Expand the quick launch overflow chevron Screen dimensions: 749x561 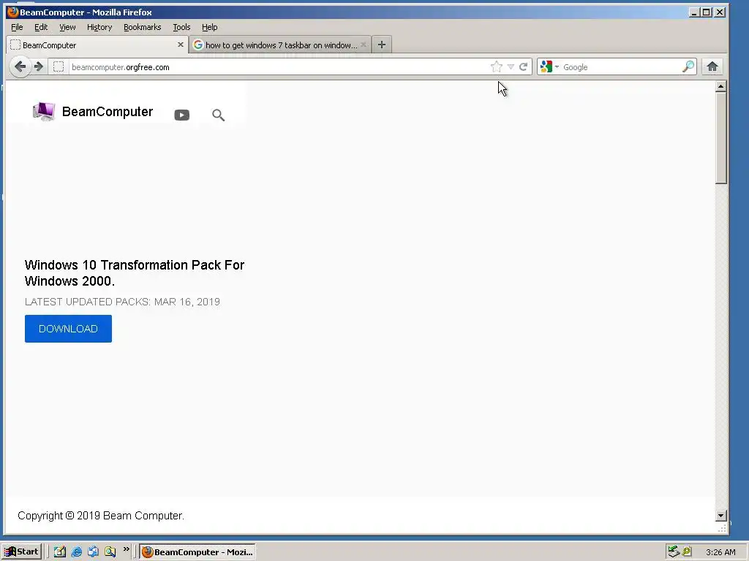point(126,549)
